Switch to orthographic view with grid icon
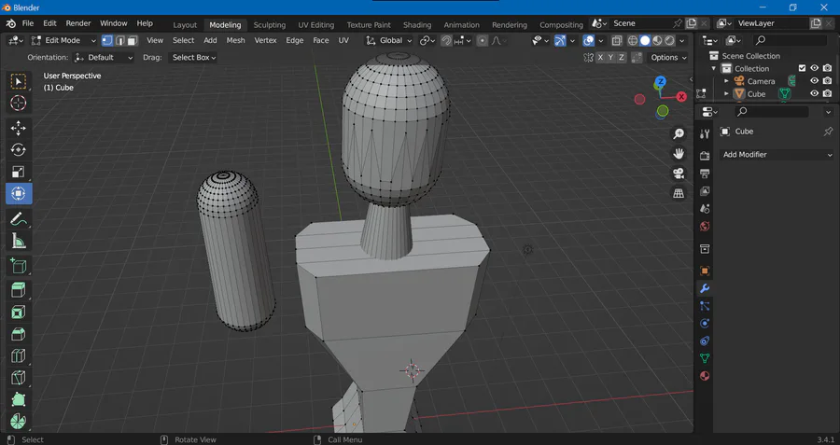This screenshot has height=445, width=840. coord(679,193)
